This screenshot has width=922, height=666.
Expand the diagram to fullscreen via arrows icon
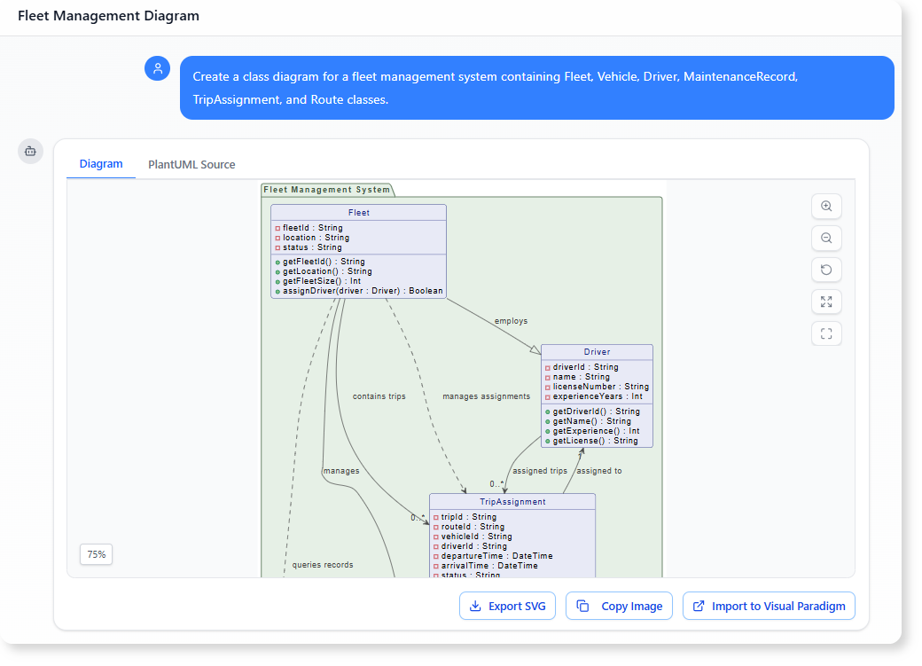click(x=826, y=302)
